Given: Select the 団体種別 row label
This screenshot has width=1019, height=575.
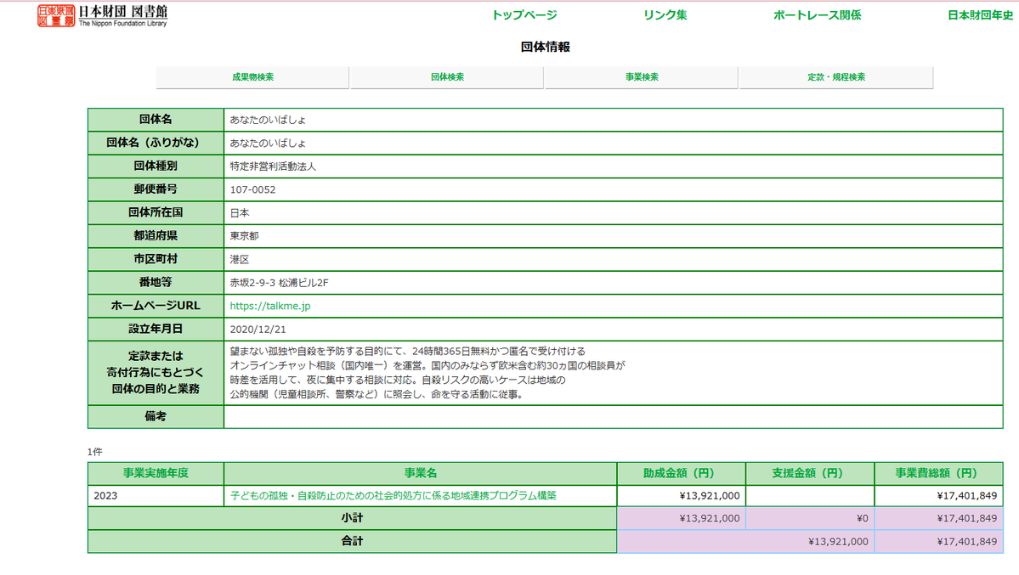Looking at the screenshot, I should 156,166.
